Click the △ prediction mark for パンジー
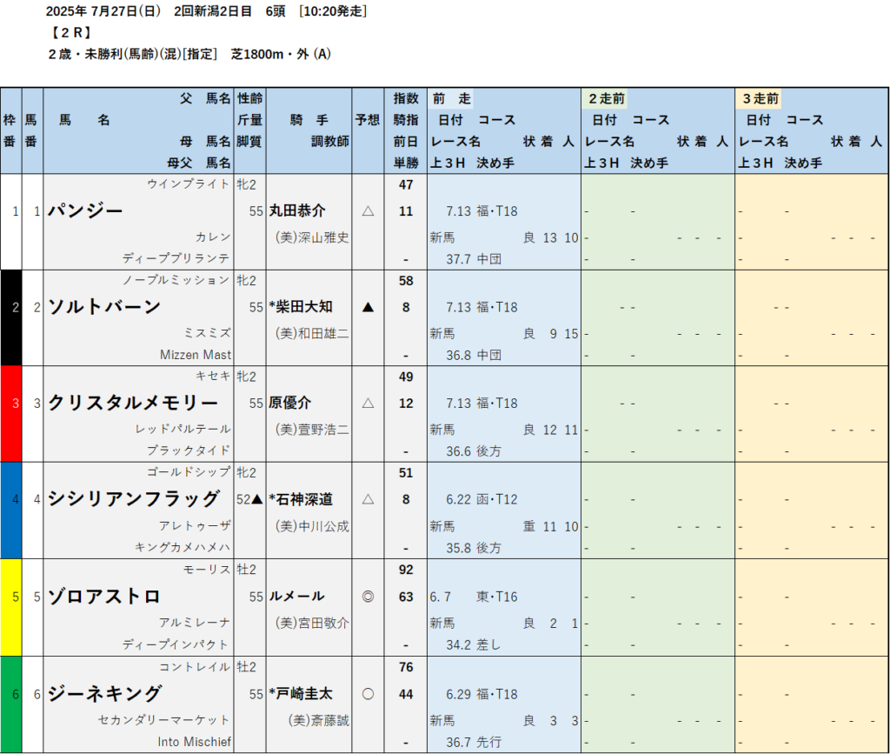The width and height of the screenshot is (890, 754). (368, 211)
